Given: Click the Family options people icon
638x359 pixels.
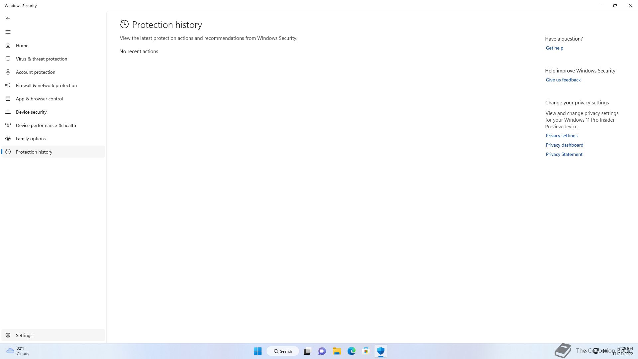Looking at the screenshot, I should (x=8, y=138).
